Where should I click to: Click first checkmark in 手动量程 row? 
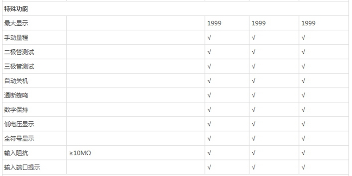[x=209, y=38]
